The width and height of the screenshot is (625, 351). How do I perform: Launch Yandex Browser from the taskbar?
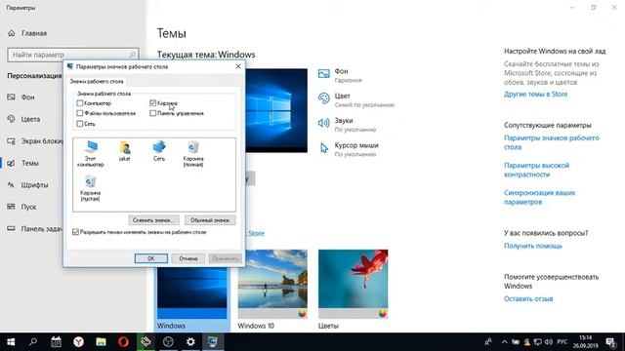(78, 342)
